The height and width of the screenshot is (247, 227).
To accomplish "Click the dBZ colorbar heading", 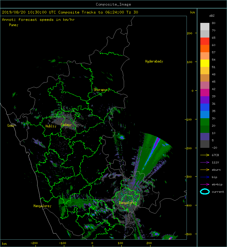I will pyautogui.click(x=212, y=16).
